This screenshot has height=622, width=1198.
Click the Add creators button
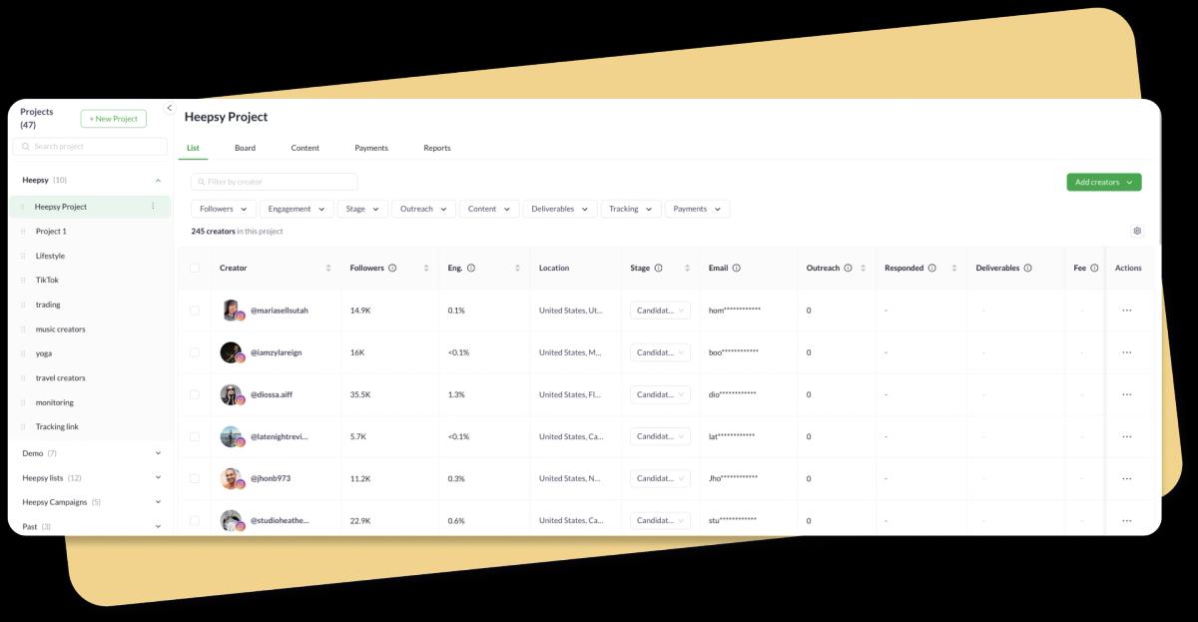(x=1103, y=183)
